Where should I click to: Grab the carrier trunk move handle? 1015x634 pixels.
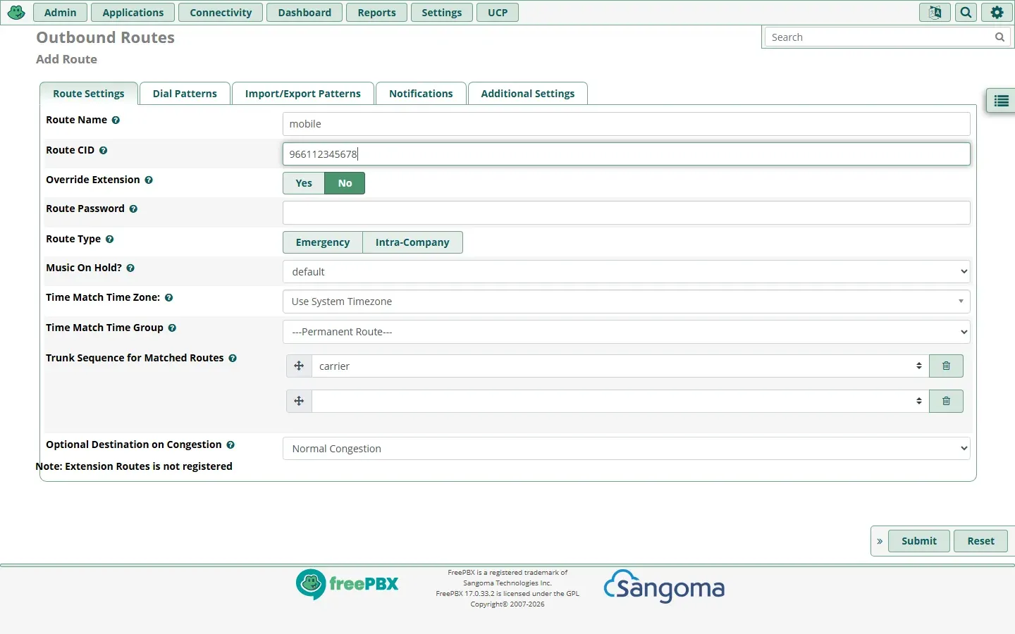(x=299, y=366)
